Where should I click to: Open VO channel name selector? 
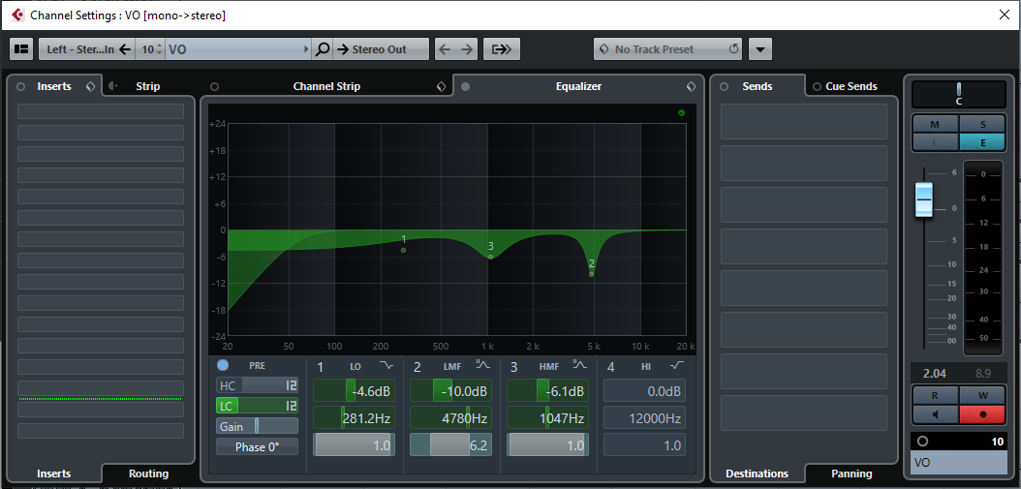pyautogui.click(x=238, y=48)
